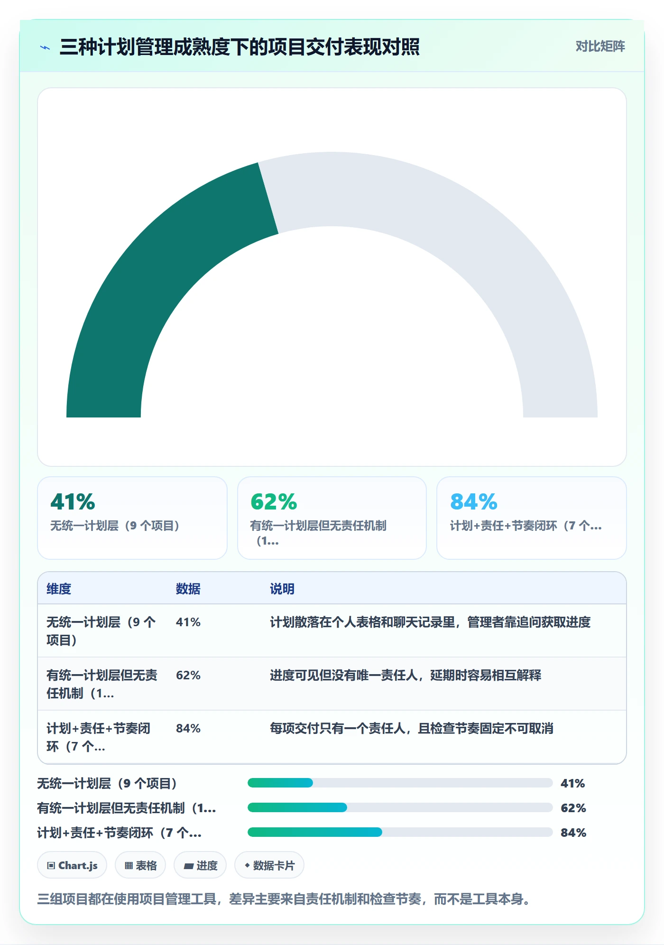
Task: Select the title 三种计划管理成熟度下的项目交付表现对照
Action: coord(240,47)
